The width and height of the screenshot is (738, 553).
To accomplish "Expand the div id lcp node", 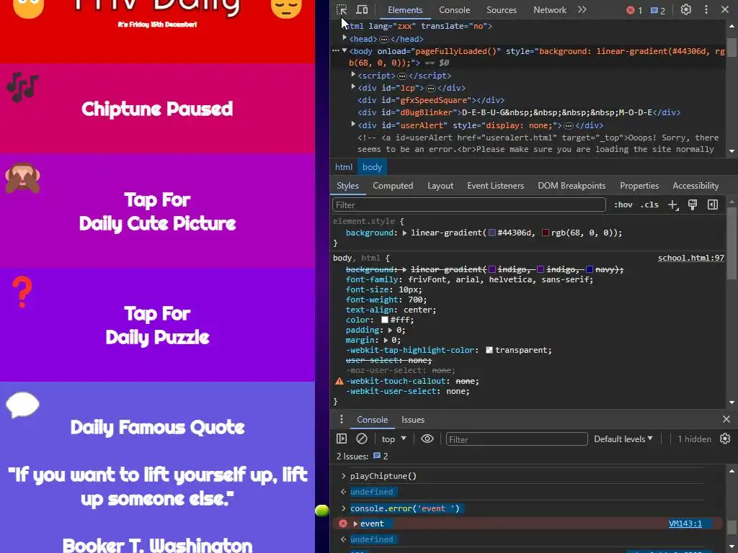I will pos(353,87).
